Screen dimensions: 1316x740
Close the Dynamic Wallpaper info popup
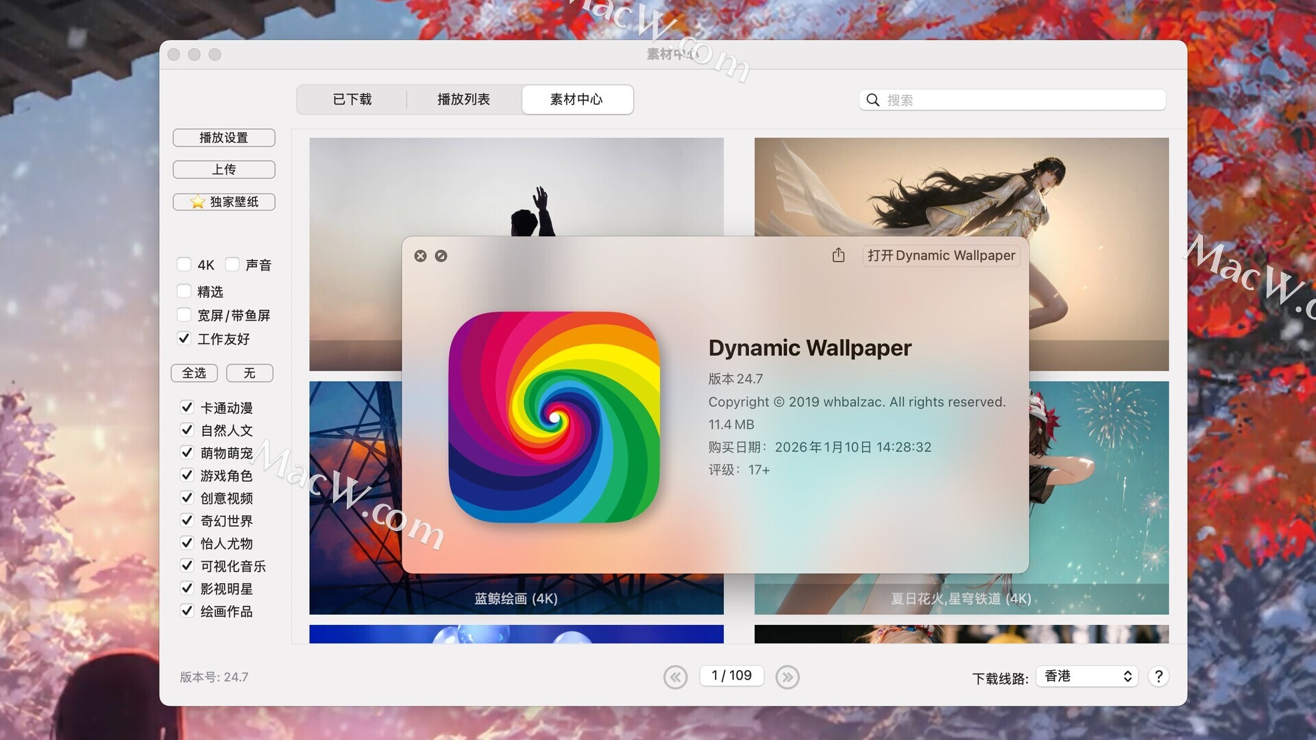coord(421,256)
